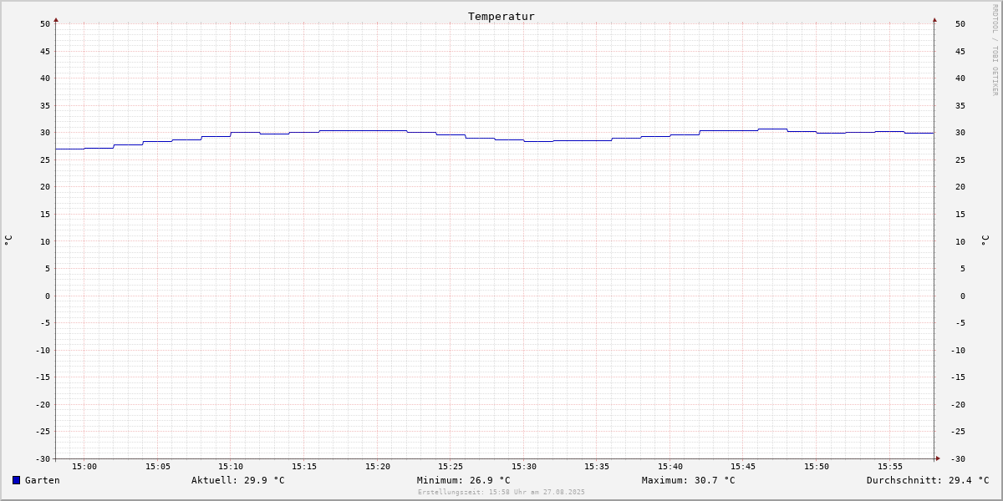Viewport: 1003px width, 501px height.
Task: Select the Durchschnitt: 29.4 °C value
Action: click(928, 480)
